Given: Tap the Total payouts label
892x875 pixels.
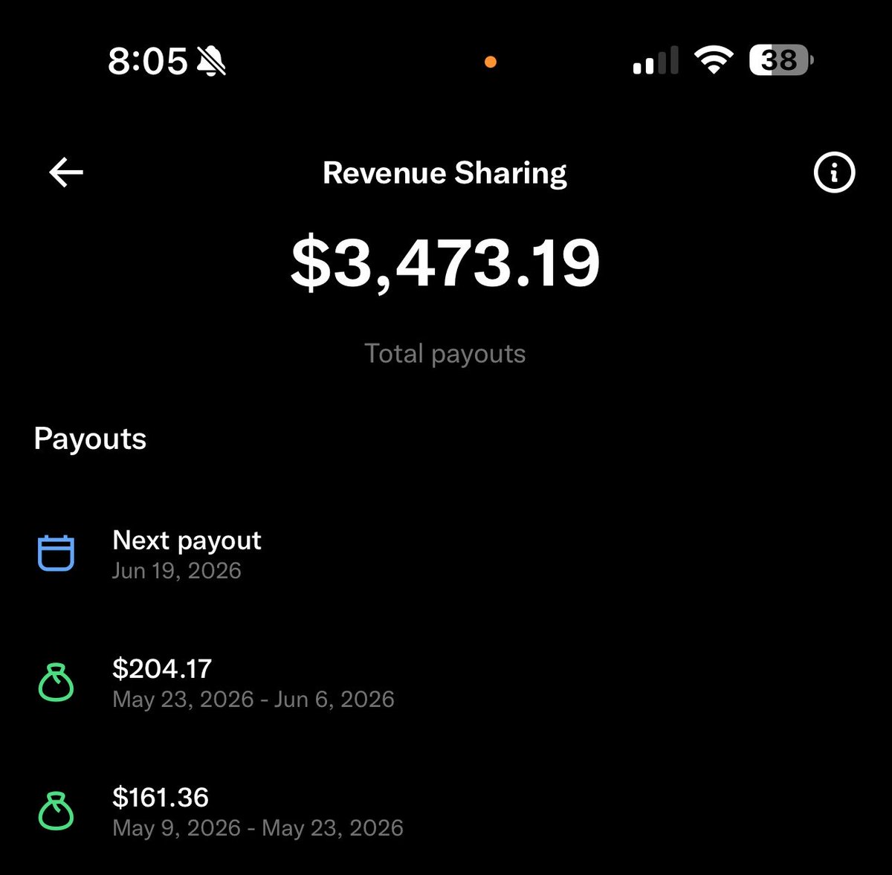Looking at the screenshot, I should 445,354.
